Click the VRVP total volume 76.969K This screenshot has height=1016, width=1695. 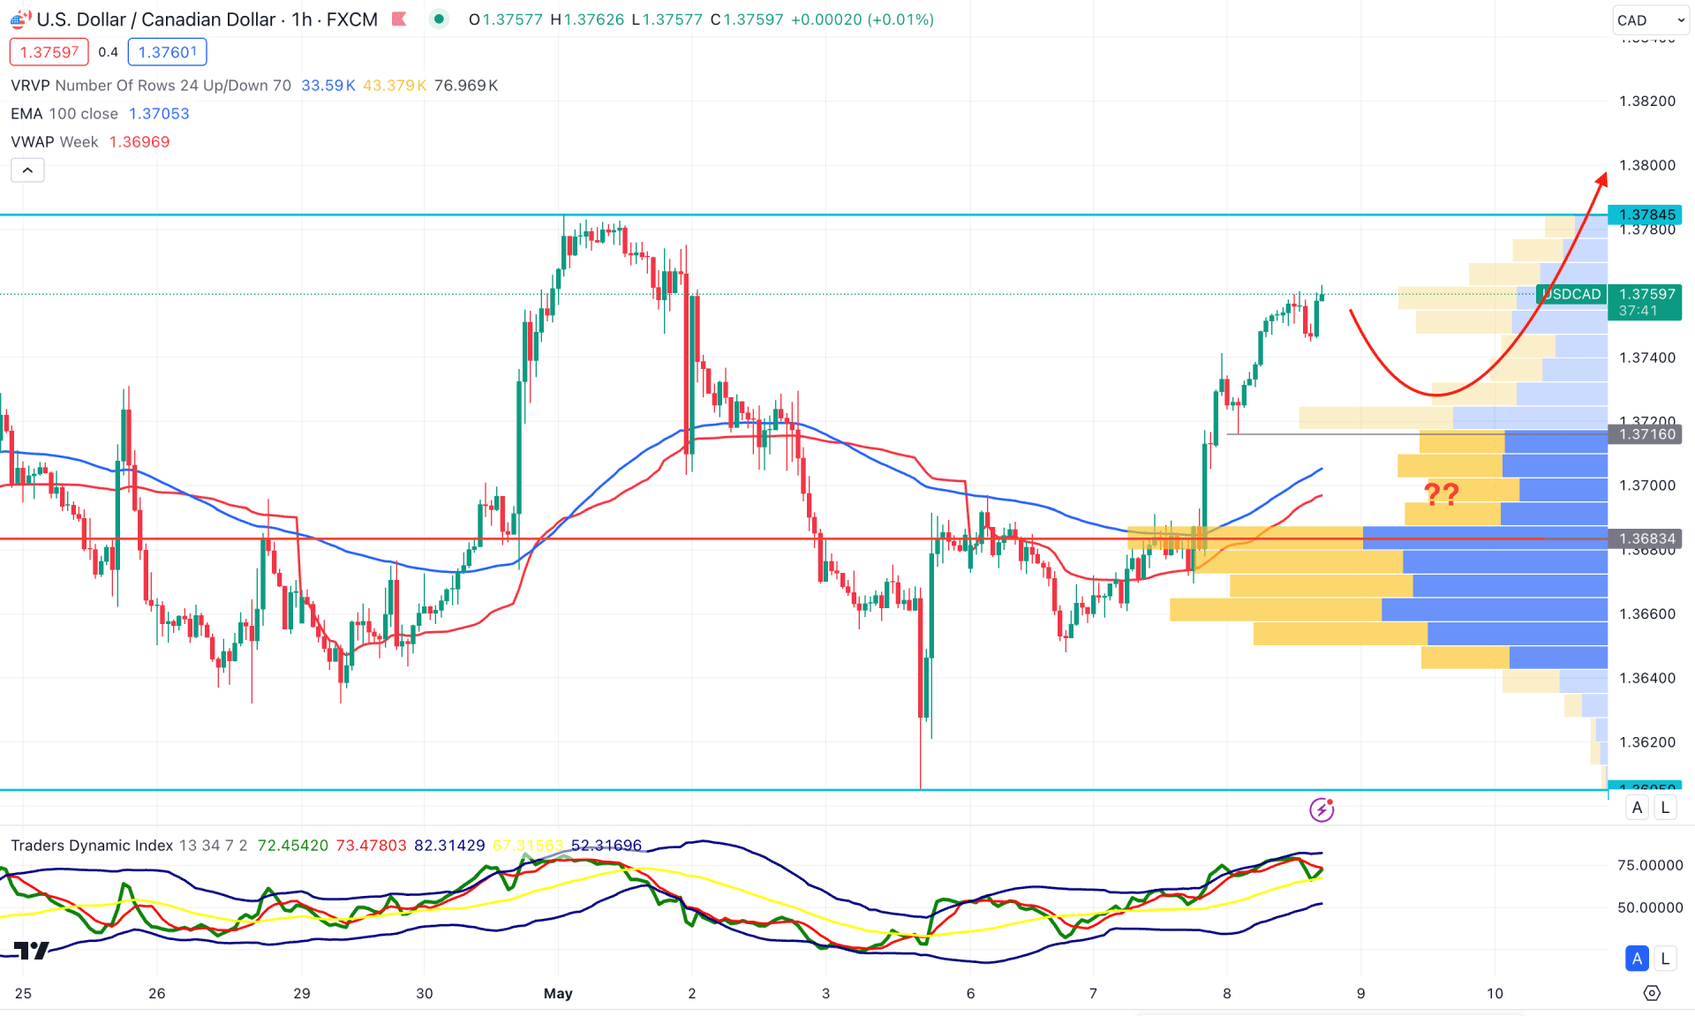pos(466,86)
